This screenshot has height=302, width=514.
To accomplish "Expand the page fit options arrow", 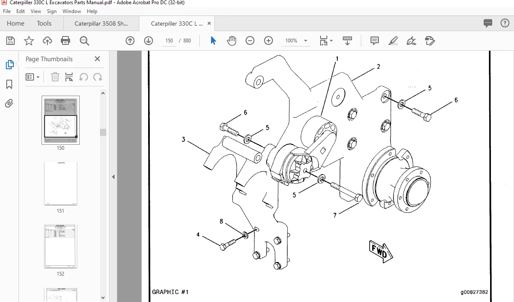I will 331,41.
